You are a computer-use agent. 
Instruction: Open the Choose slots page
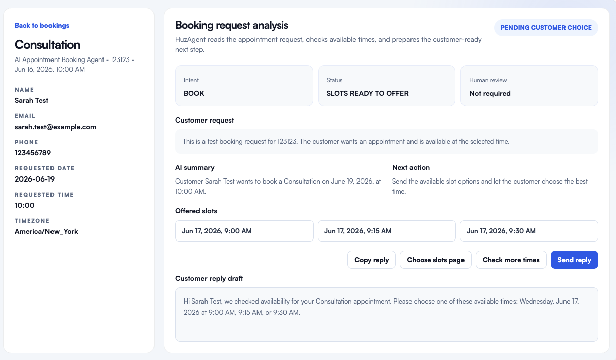(x=436, y=260)
